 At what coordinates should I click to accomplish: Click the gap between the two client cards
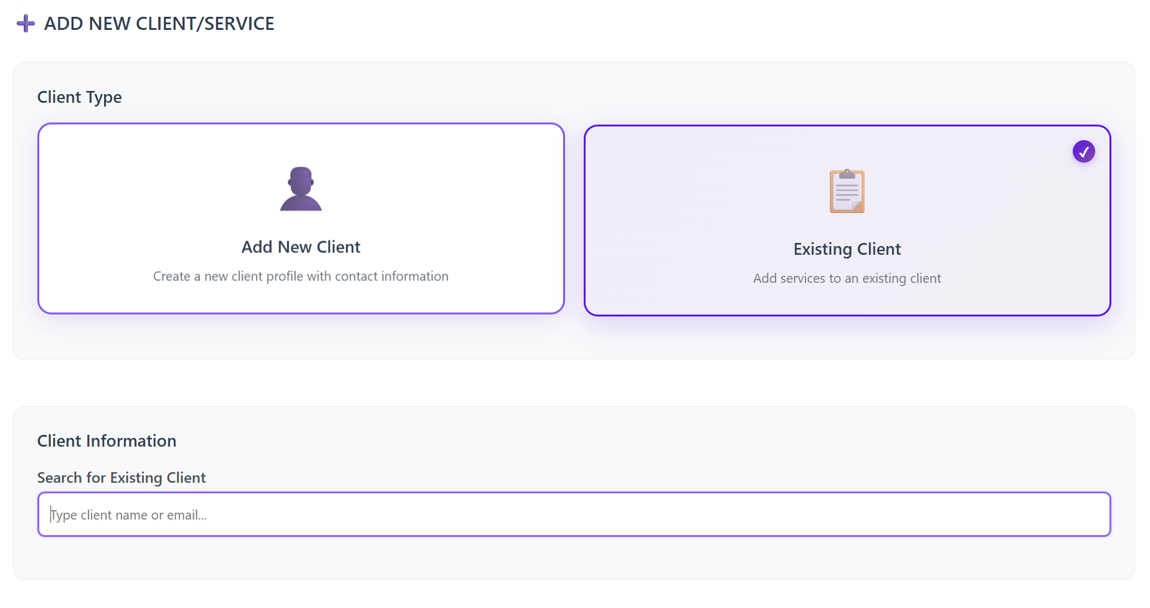tap(574, 219)
